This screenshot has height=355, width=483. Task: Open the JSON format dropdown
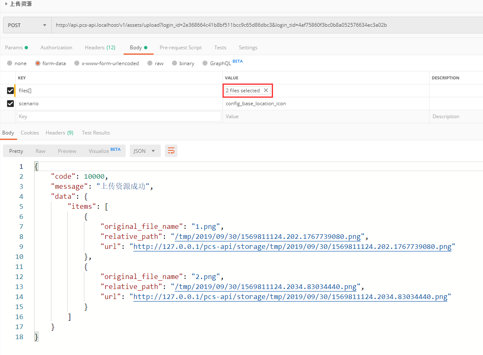[145, 151]
